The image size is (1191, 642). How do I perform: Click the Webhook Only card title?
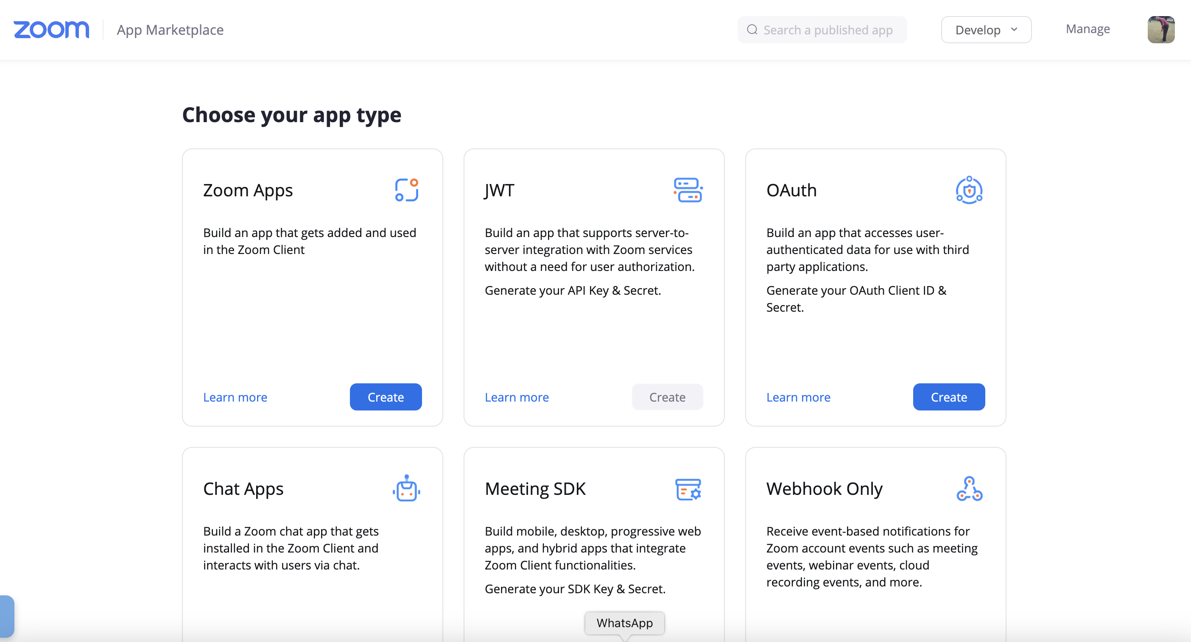pos(825,488)
